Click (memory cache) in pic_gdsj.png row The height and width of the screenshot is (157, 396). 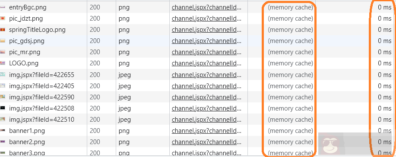(x=291, y=41)
